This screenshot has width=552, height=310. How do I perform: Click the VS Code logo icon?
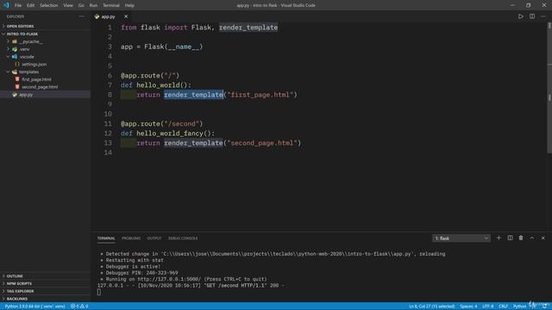[x=6, y=5]
